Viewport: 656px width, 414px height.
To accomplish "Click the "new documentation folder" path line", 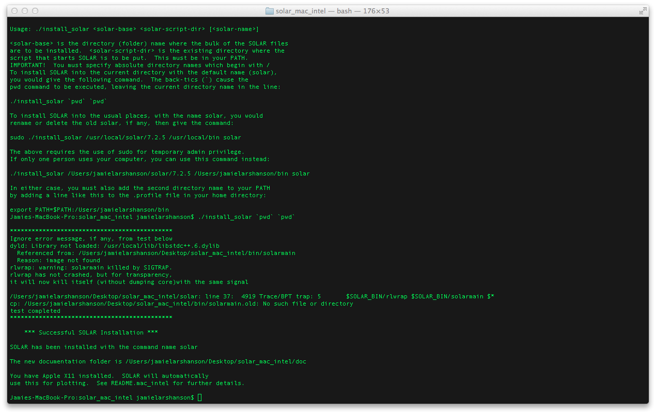I will click(x=158, y=361).
